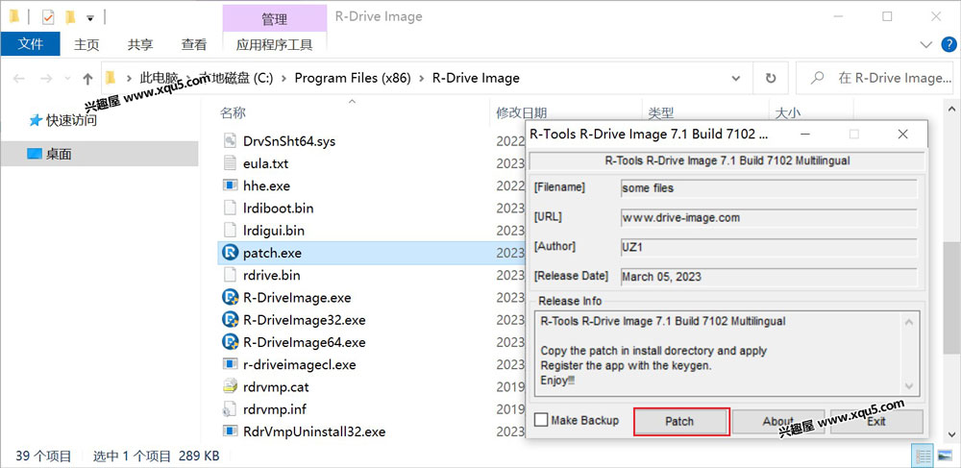Screen dimensions: 961x468
Task: Click the rdrvmp.inf file icon
Action: pos(230,408)
